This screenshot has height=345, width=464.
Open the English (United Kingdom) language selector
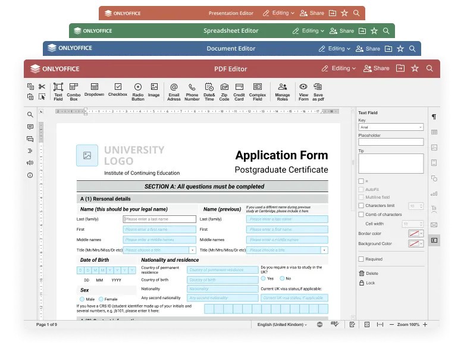coord(282,325)
